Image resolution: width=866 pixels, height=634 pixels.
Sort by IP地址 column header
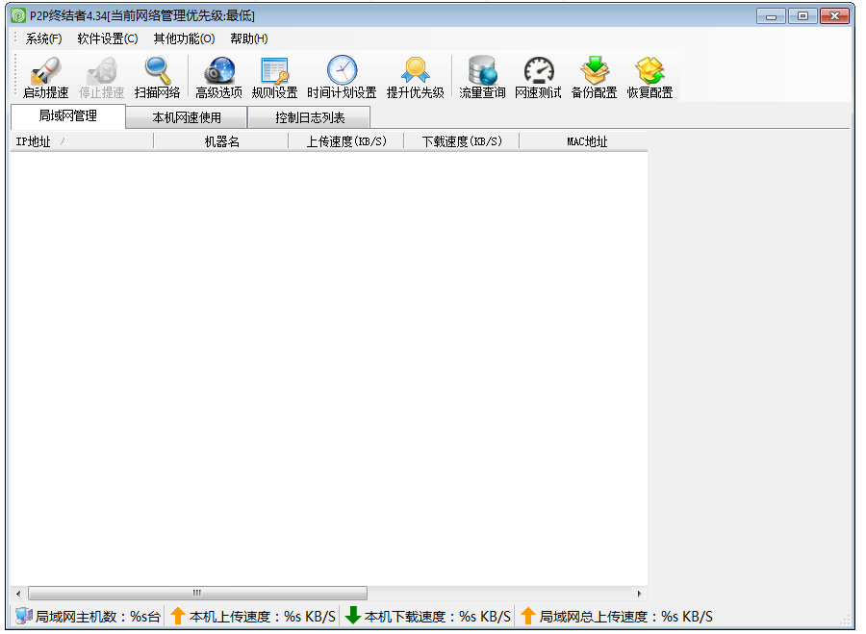[x=82, y=142]
